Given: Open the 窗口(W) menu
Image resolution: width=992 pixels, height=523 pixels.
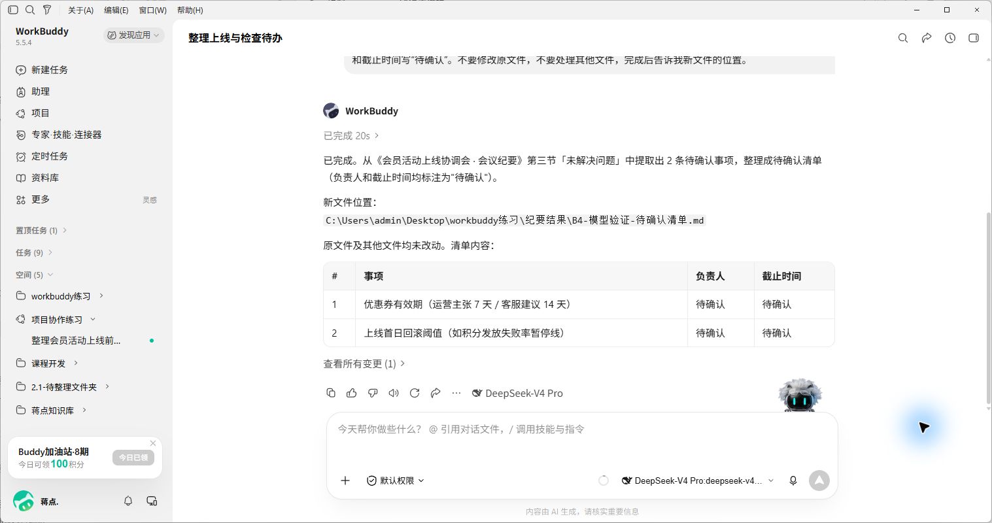Looking at the screenshot, I should pyautogui.click(x=153, y=10).
